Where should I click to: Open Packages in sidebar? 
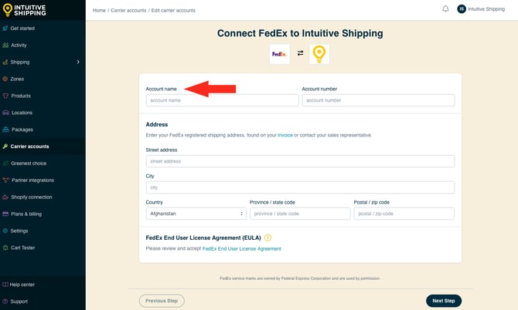pyautogui.click(x=43, y=130)
